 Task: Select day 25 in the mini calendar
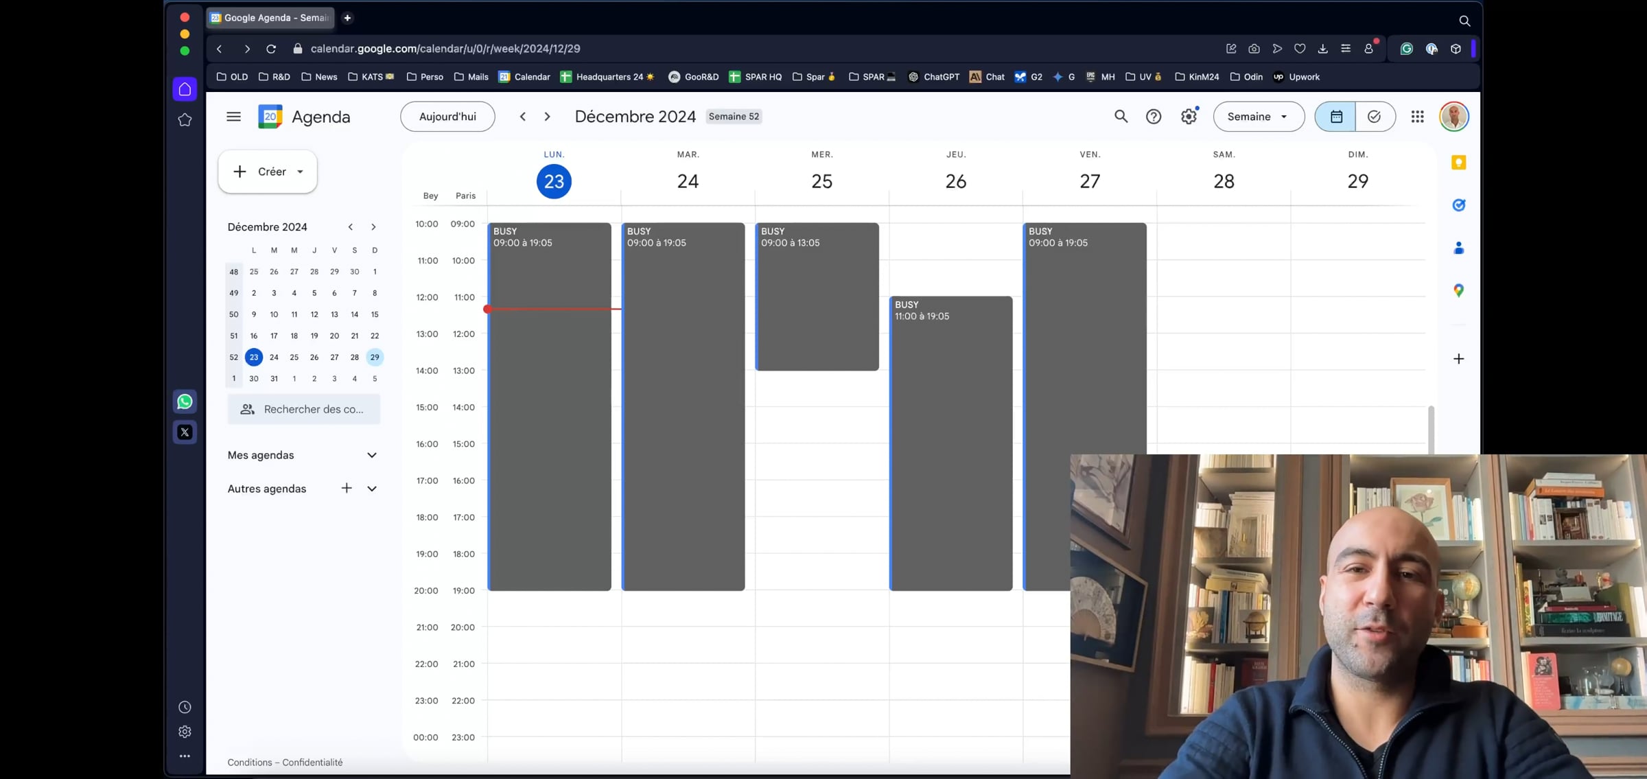tap(294, 357)
